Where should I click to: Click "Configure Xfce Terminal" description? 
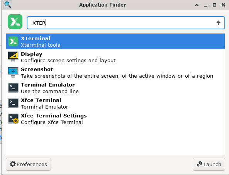pos(52,122)
